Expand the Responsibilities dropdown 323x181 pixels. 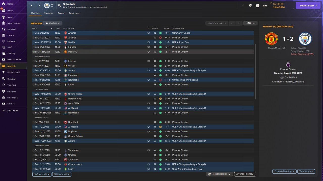[219, 174]
